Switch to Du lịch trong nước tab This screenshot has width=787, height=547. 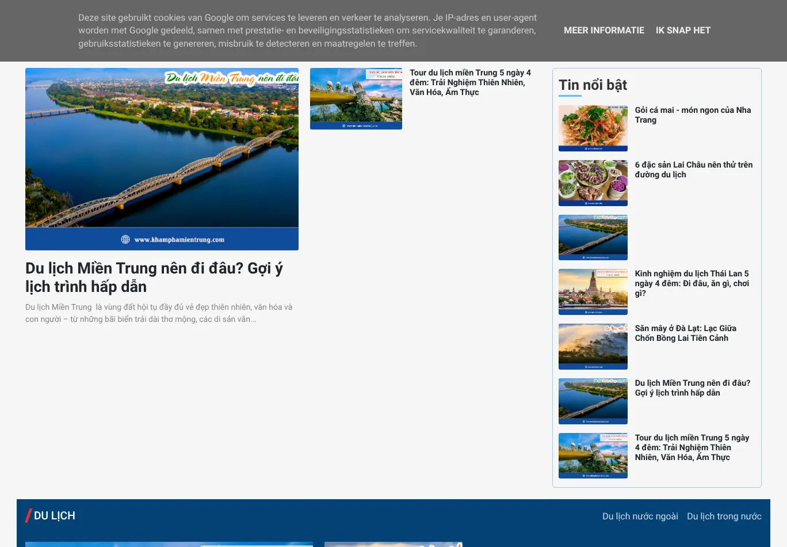[724, 516]
